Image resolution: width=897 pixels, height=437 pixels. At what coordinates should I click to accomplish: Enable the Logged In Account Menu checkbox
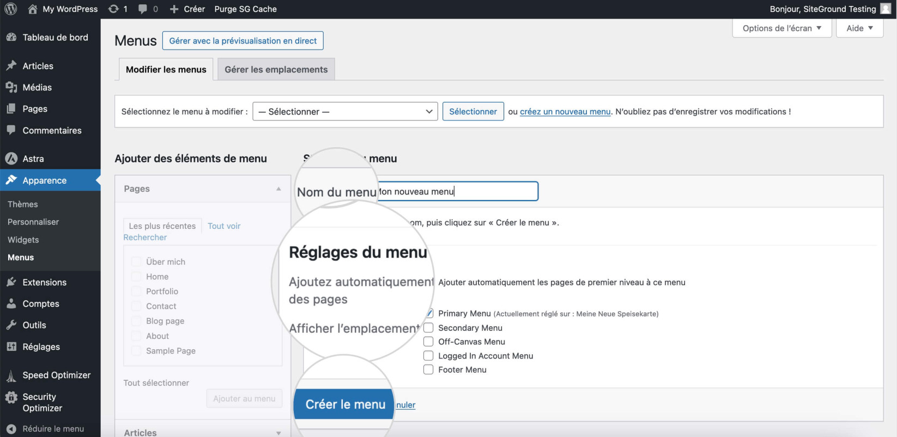tap(428, 356)
